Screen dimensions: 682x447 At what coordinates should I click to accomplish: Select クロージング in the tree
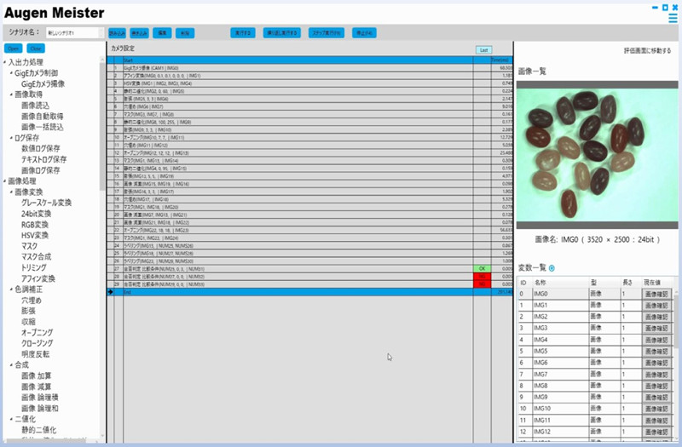[38, 343]
